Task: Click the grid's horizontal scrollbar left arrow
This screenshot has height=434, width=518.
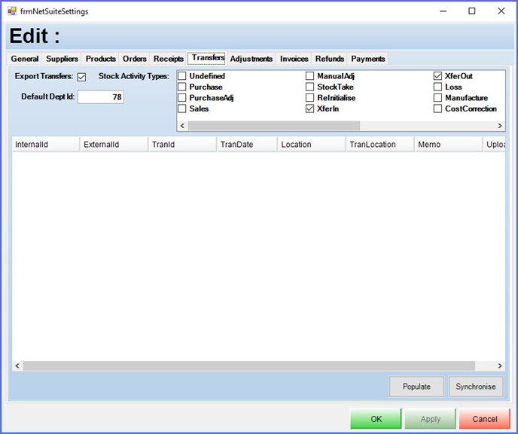Action: (17, 365)
